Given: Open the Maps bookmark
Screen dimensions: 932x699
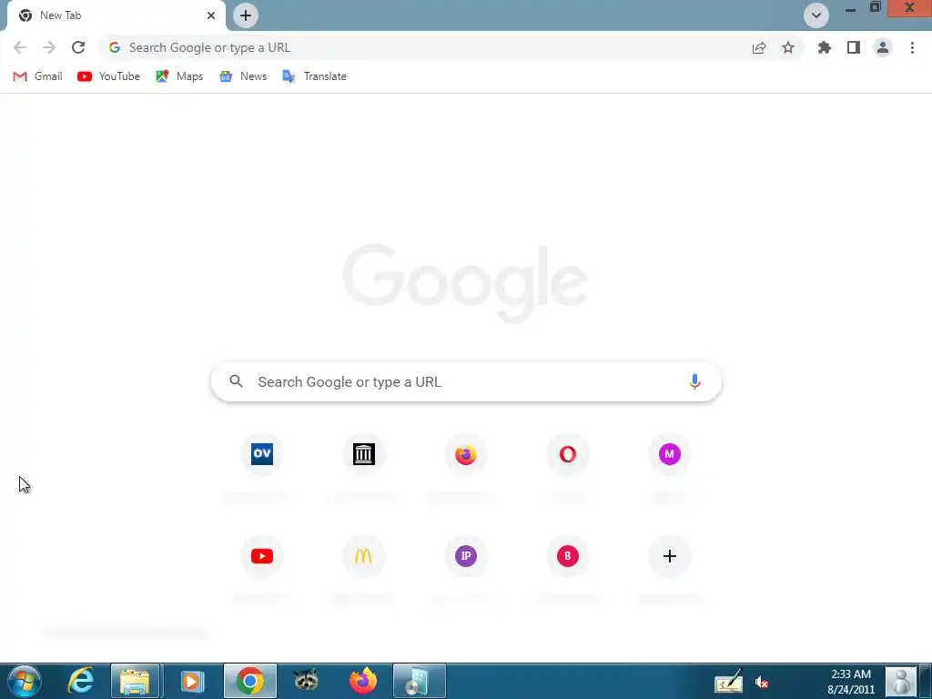Looking at the screenshot, I should coord(179,76).
